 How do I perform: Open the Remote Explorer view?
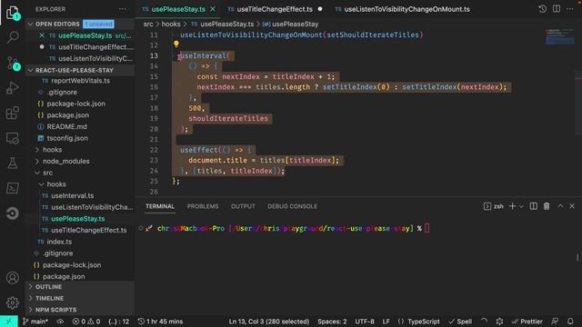[13, 138]
